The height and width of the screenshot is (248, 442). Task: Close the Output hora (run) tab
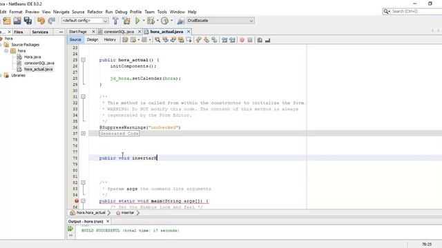tap(108, 222)
